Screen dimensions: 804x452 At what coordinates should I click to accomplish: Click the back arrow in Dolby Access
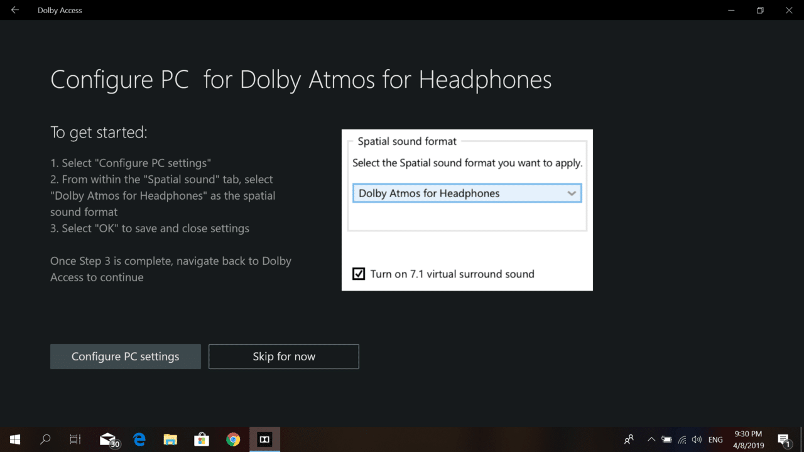pos(15,10)
